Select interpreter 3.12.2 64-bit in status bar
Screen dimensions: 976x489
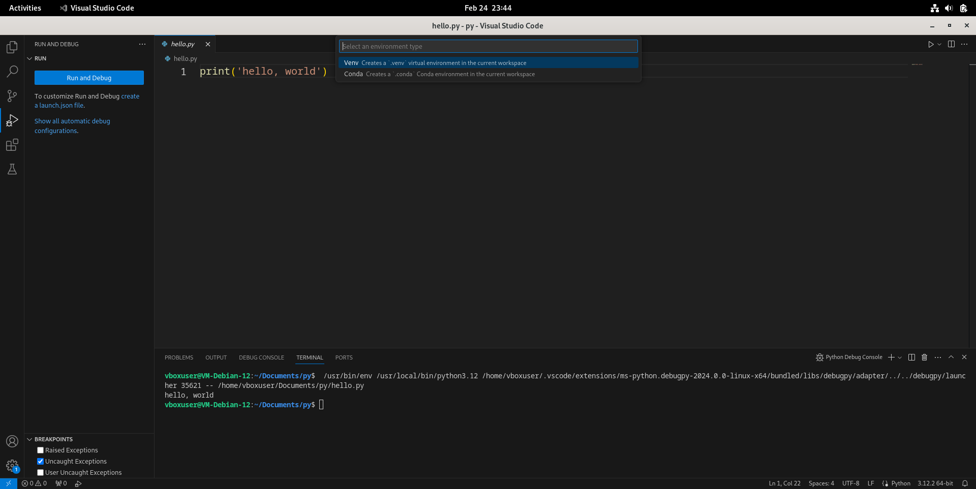pyautogui.click(x=935, y=483)
